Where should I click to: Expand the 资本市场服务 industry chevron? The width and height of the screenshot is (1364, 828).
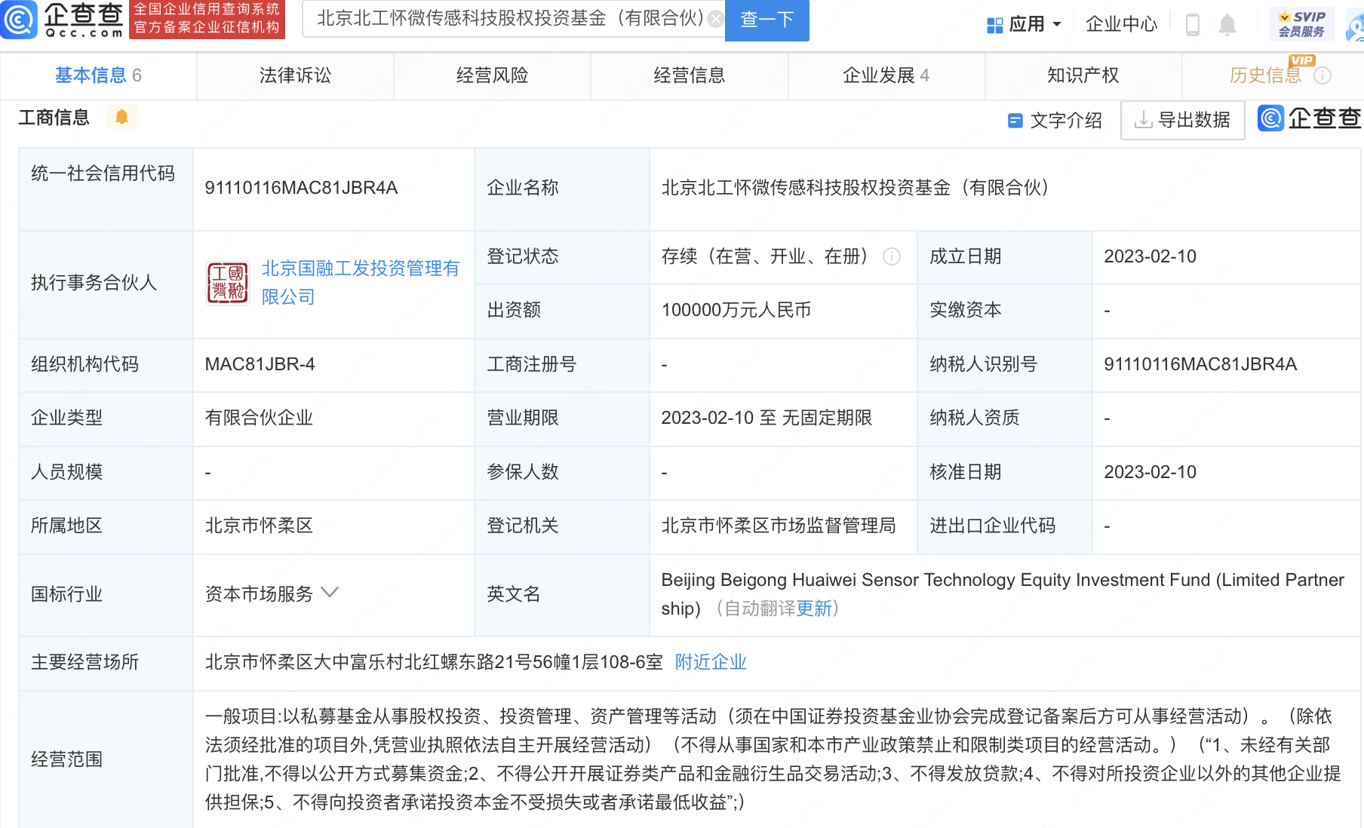click(330, 593)
